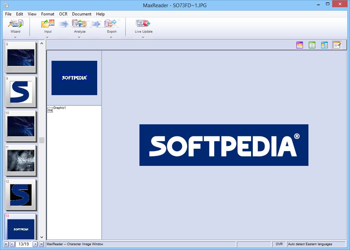Launch the Wizard tool
This screenshot has width=350, height=250.
(15, 26)
